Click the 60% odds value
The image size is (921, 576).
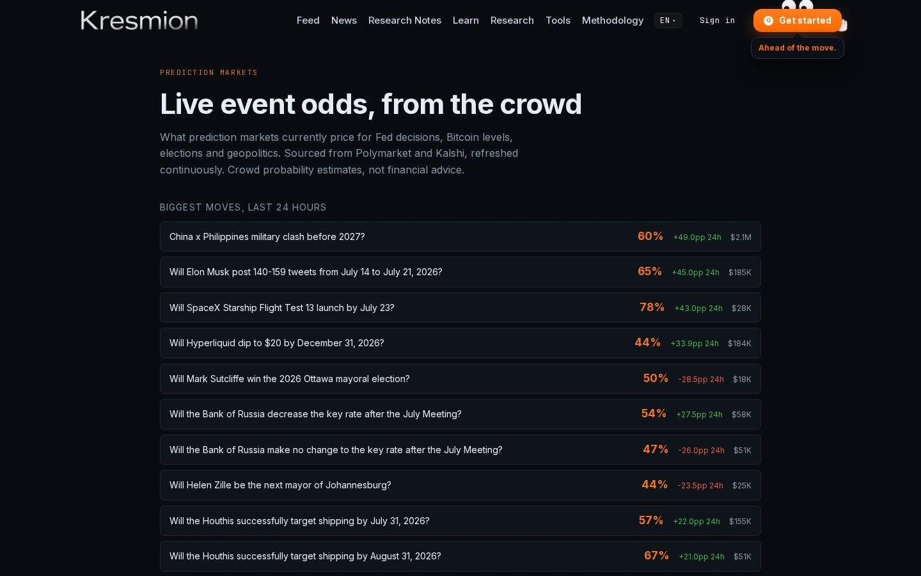click(650, 236)
